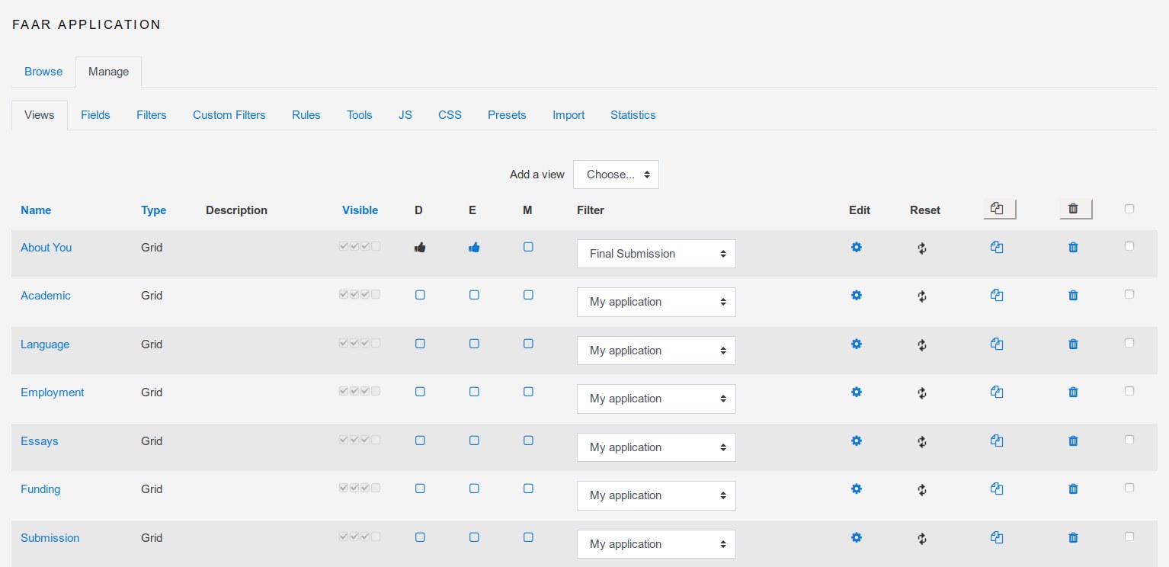Screen dimensions: 1169x567
Task: Open edit gear for Employment view
Action: 857,392
